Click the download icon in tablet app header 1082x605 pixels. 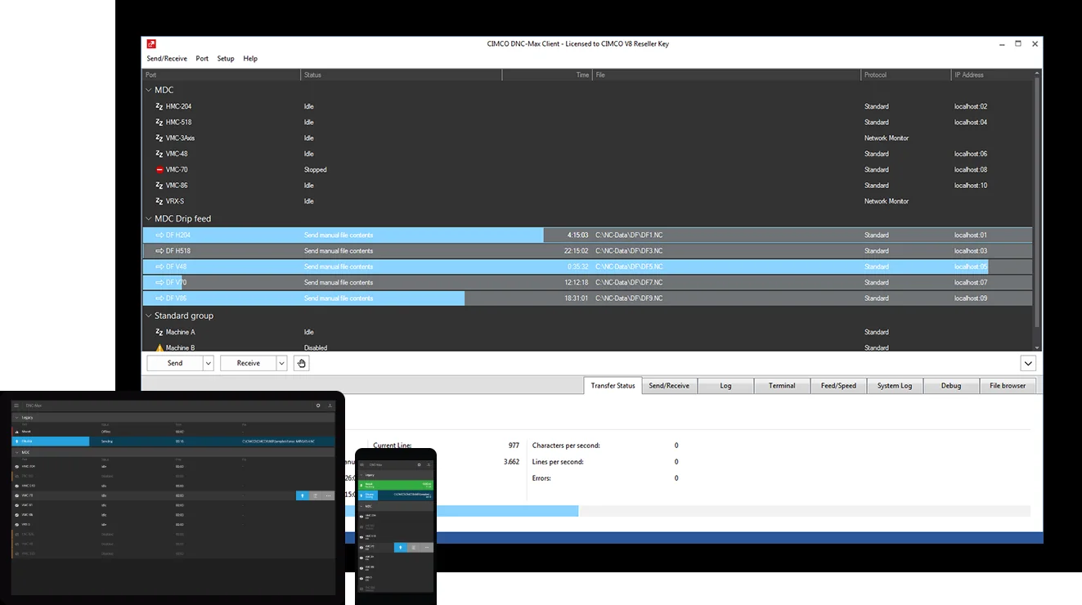pyautogui.click(x=330, y=406)
